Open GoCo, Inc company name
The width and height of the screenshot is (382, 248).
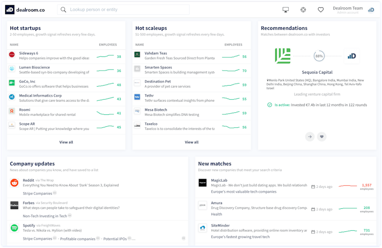pyautogui.click(x=27, y=81)
